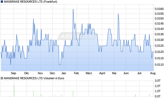Click the 0,0155 price peak in May
165x99 pixels.
(x=118, y=14)
